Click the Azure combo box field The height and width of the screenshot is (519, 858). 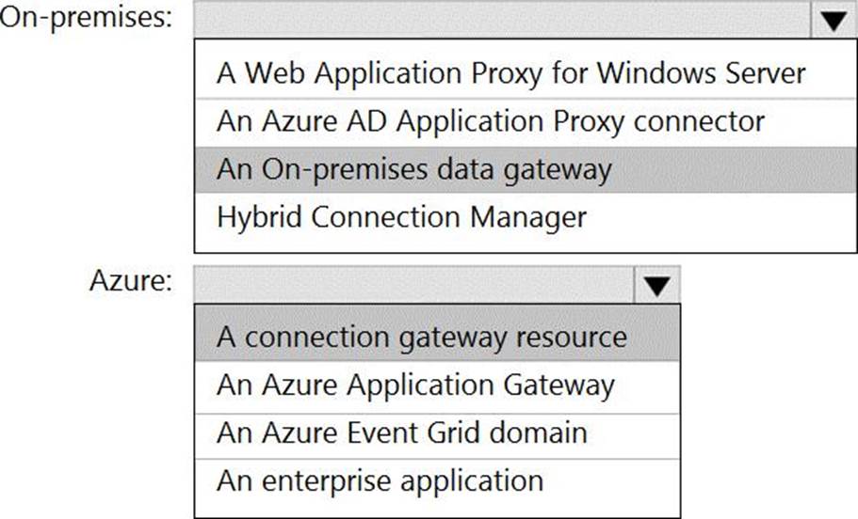coord(413,284)
